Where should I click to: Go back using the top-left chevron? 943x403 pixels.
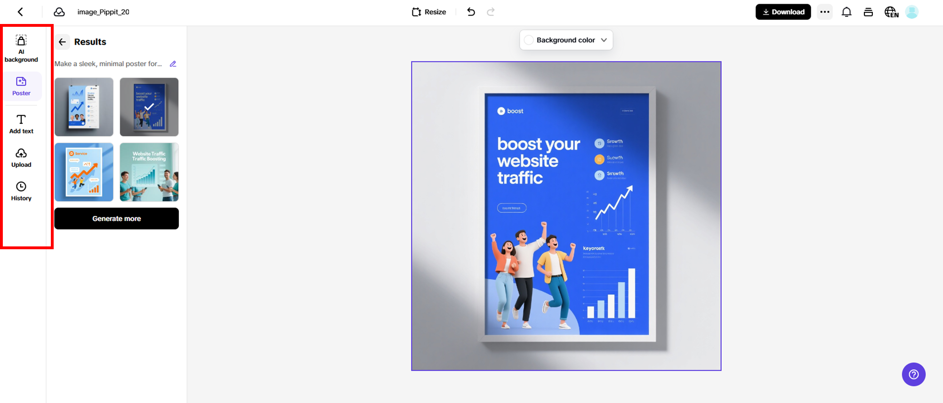coord(20,12)
